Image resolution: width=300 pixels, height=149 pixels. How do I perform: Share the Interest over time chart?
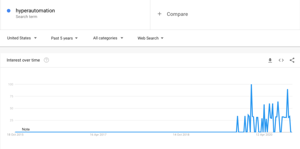pos(292,60)
